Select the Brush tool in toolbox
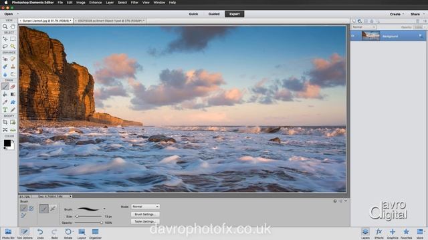Viewport: 428px width, 240px height. 5,87
